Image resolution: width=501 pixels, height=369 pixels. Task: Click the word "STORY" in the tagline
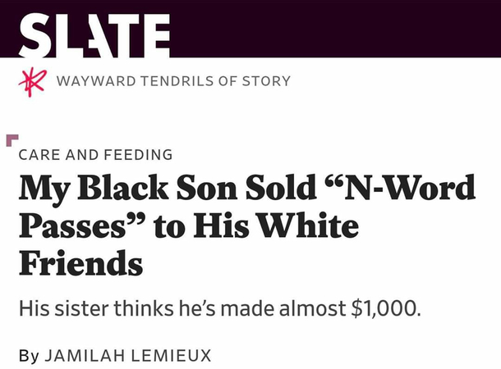(266, 81)
